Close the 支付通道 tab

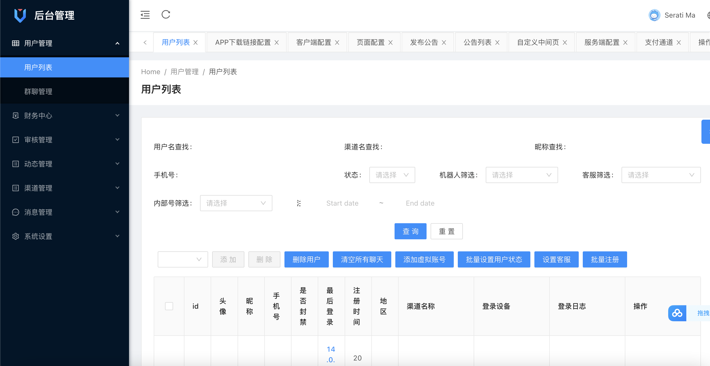pyautogui.click(x=679, y=43)
